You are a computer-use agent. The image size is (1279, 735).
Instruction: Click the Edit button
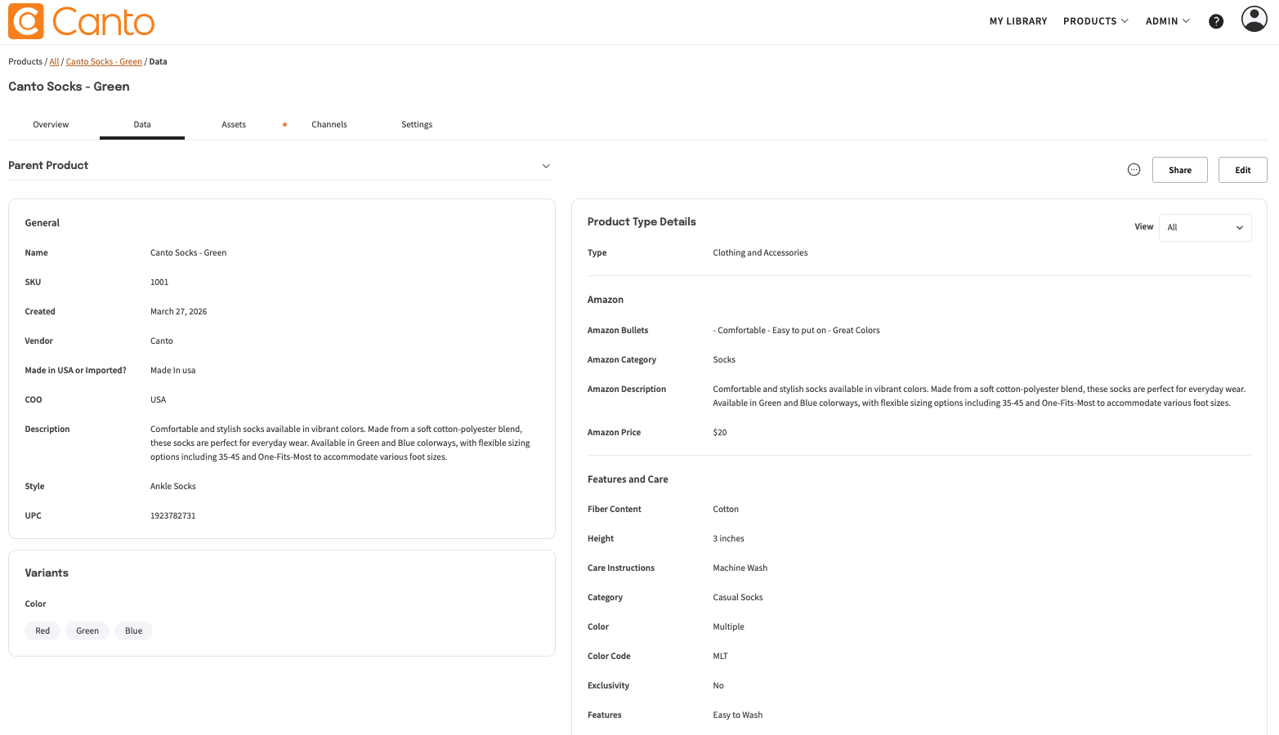tap(1242, 170)
